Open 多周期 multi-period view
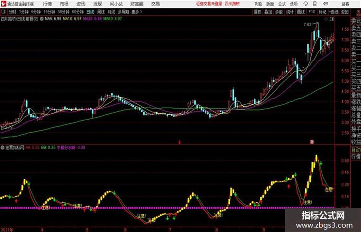Screen dimensions: 361x232 point(123,12)
